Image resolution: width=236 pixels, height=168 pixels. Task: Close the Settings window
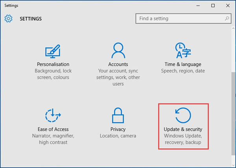[x=228, y=6]
